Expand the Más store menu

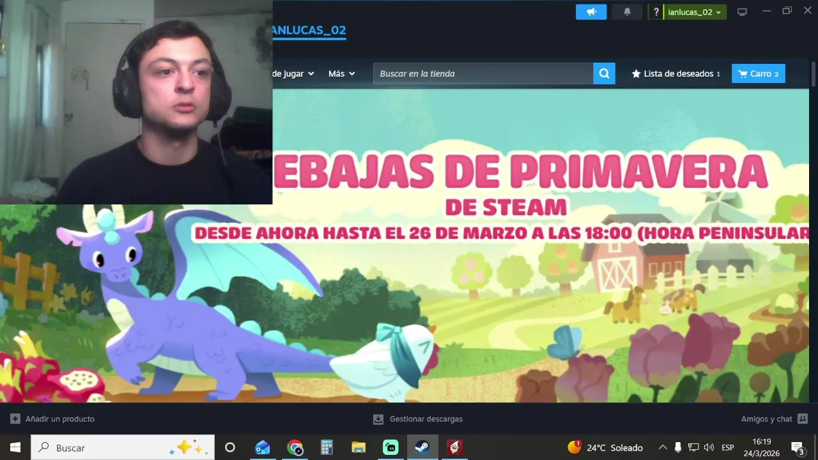341,73
